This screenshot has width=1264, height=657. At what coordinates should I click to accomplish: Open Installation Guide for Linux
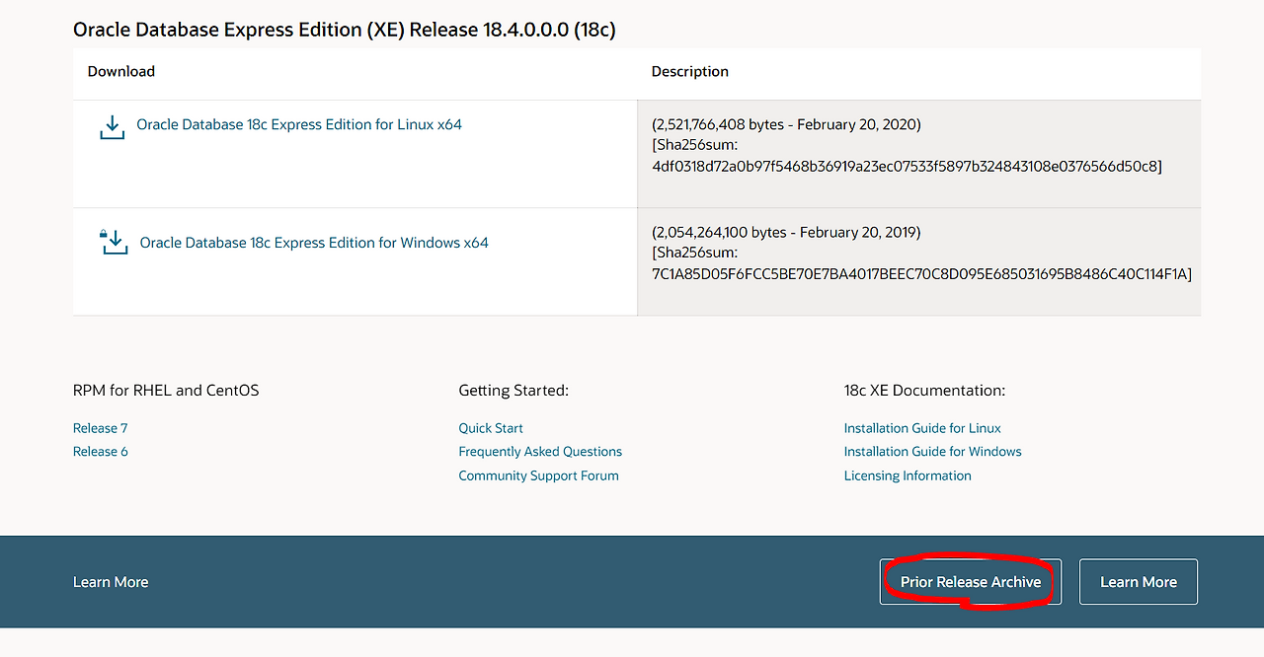(x=922, y=428)
